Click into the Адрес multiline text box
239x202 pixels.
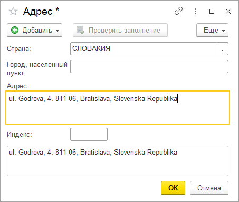(x=118, y=107)
